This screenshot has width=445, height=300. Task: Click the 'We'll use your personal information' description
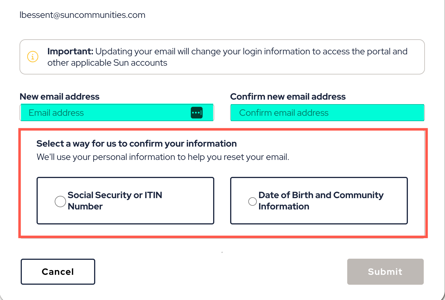click(163, 157)
